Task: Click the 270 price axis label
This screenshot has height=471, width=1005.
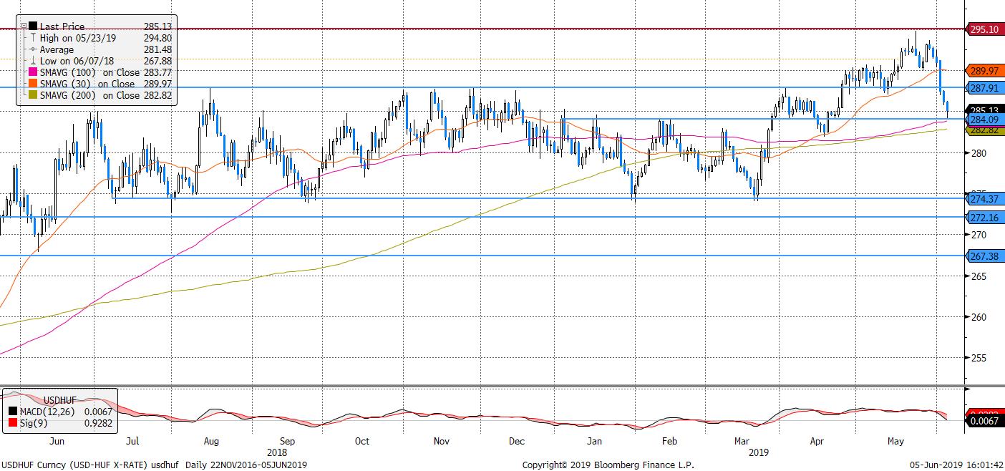Action: pos(978,235)
